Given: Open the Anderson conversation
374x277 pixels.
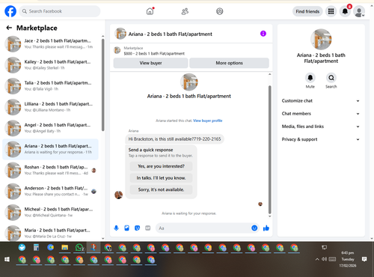Looking at the screenshot, I should click(50, 191).
